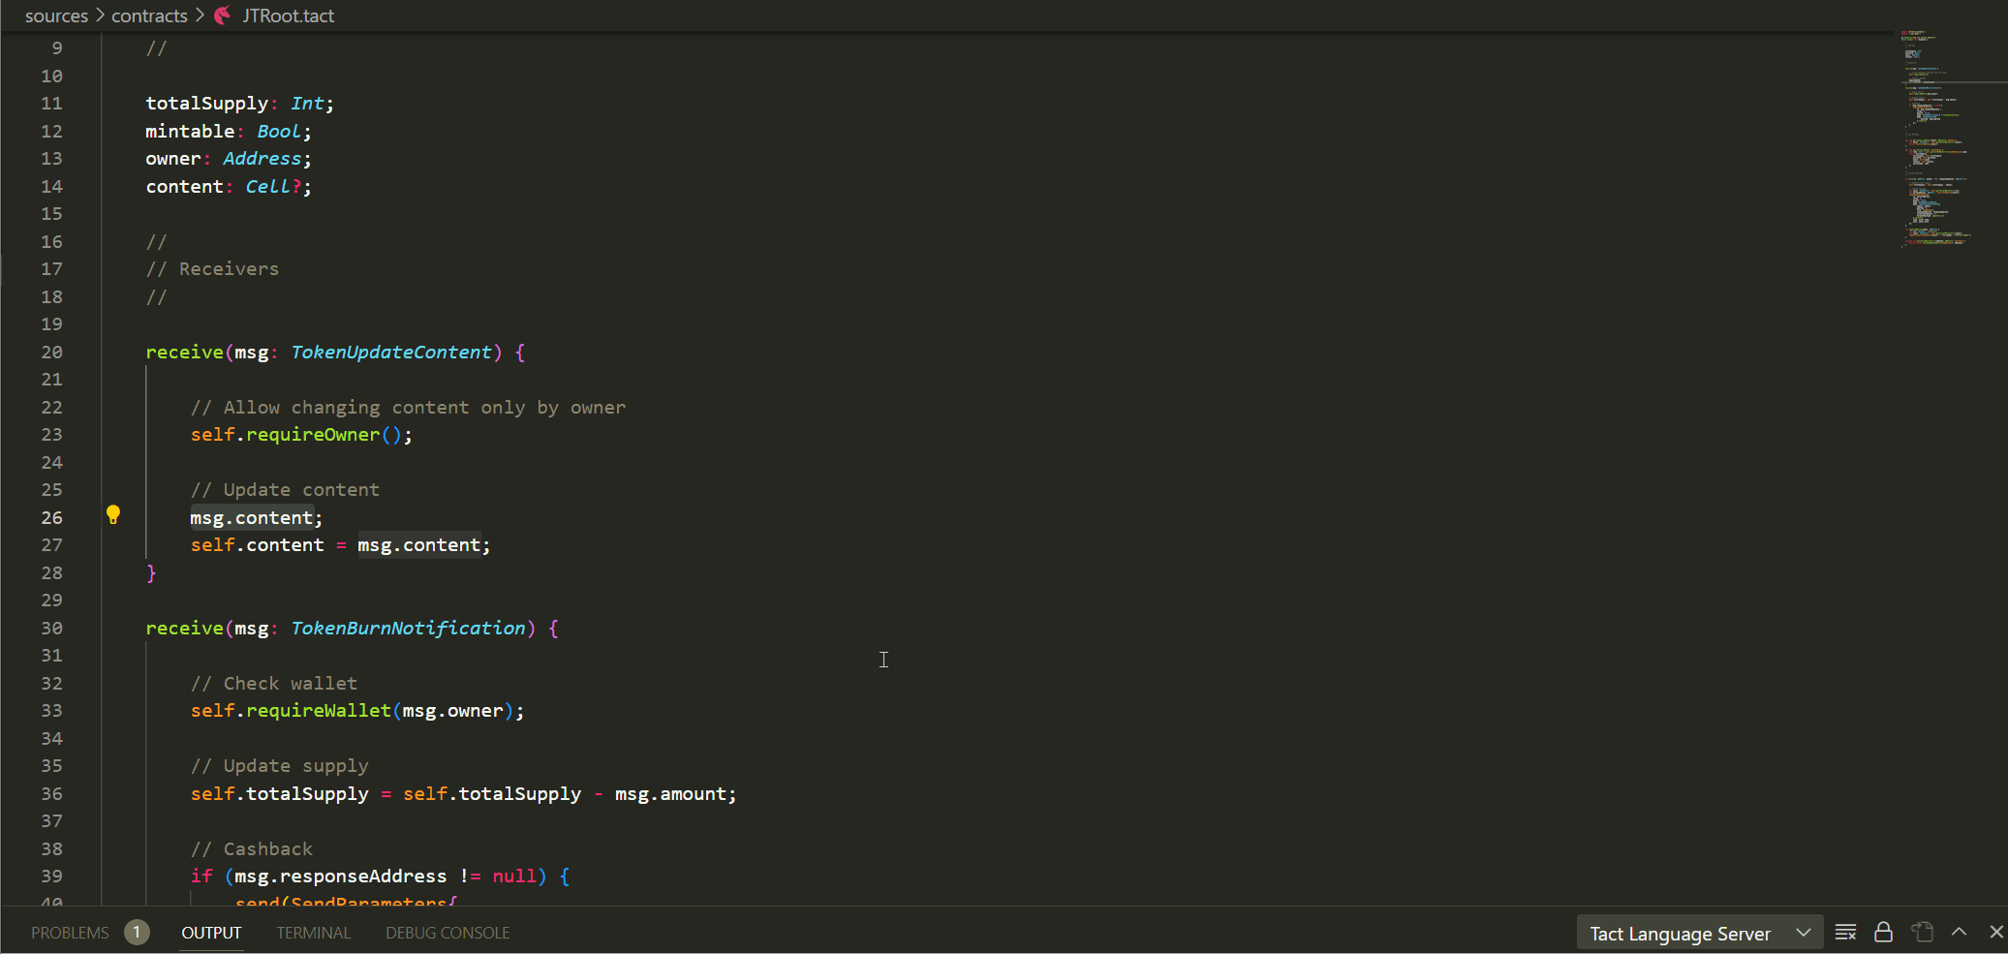Click the sources breadcrumb segment
The width and height of the screenshot is (2008, 954).
tap(56, 15)
